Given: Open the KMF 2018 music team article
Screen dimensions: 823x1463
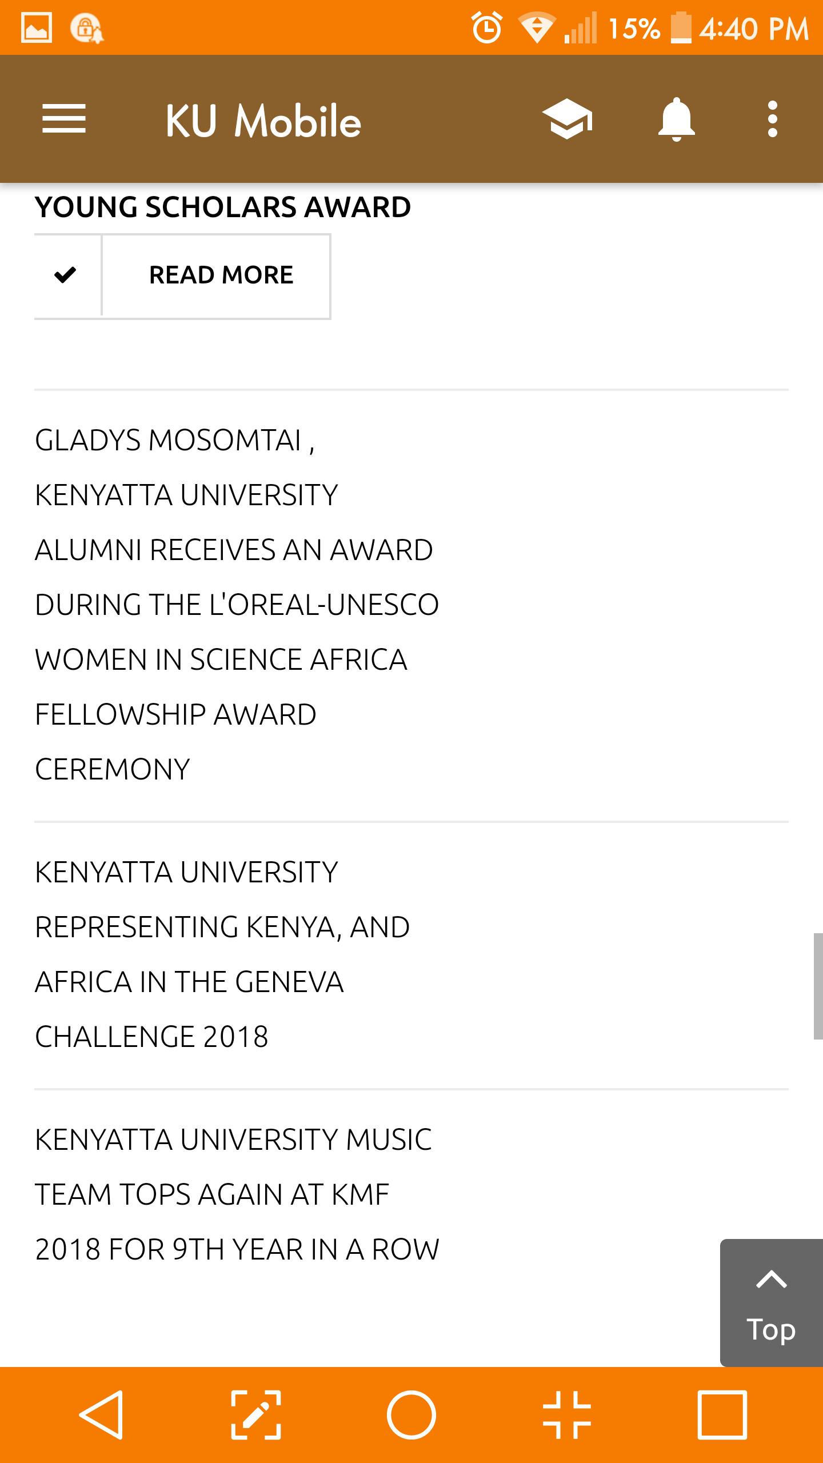Looking at the screenshot, I should [x=237, y=1194].
